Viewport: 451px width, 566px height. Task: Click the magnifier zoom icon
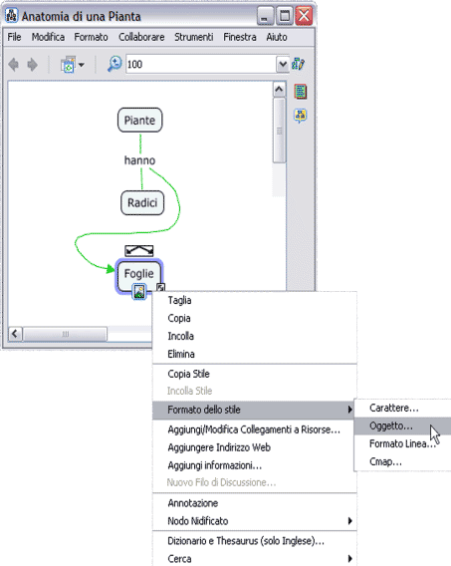[114, 64]
